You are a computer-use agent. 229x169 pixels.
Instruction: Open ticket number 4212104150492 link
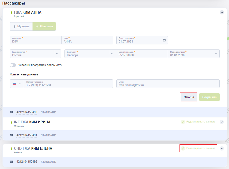27,162
